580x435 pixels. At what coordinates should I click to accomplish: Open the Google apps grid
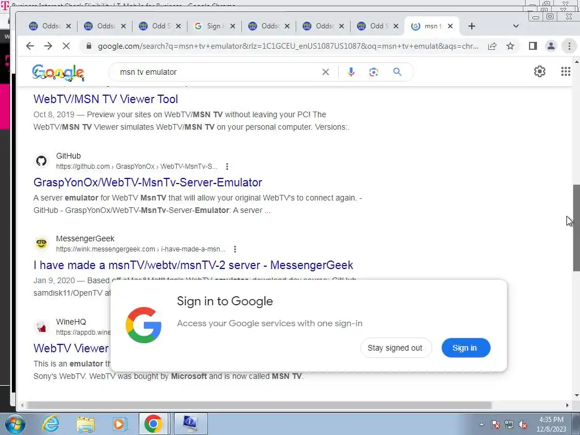click(566, 71)
